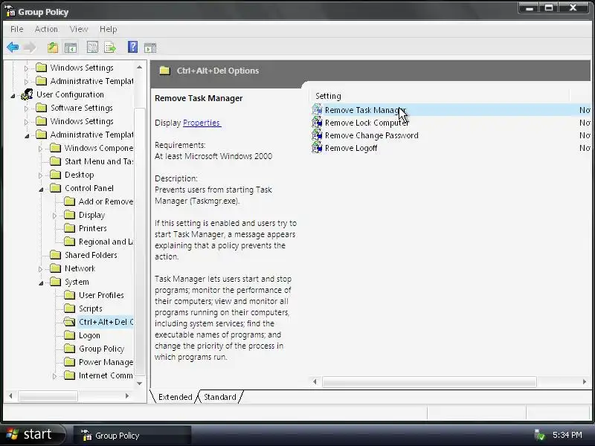Collapse the Control Panel tree node
This screenshot has height=446, width=595.
(41, 190)
